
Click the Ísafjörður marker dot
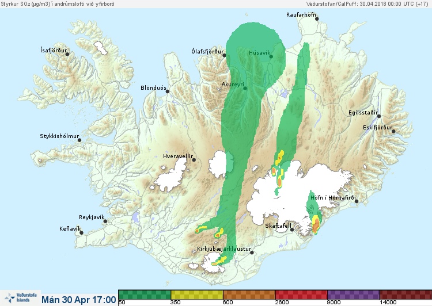67,54
